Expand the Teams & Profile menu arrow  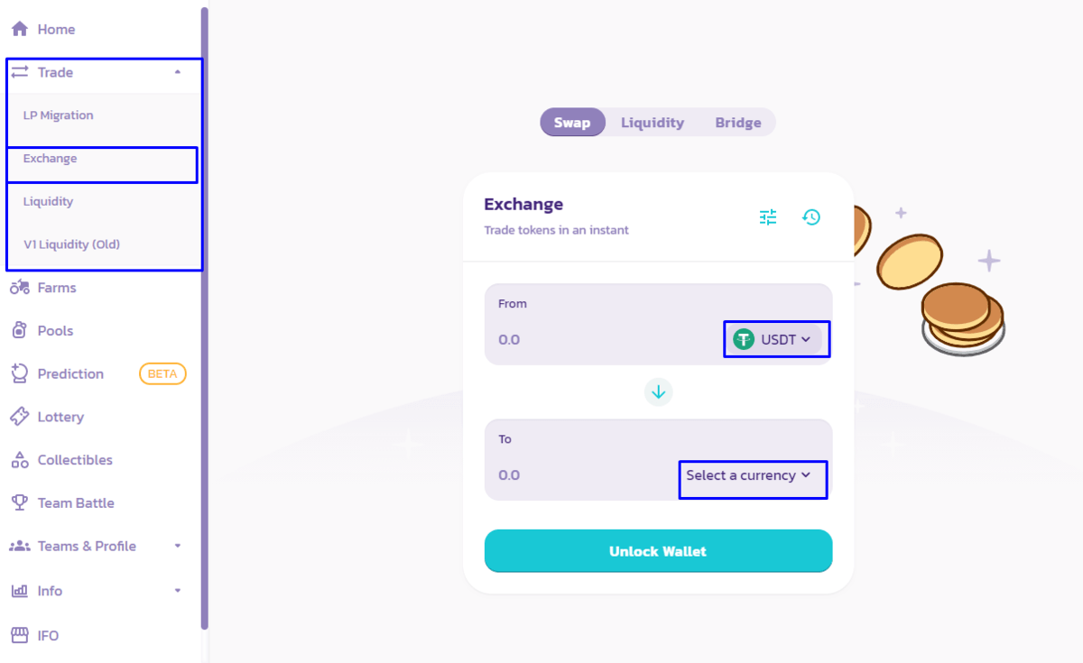pyautogui.click(x=178, y=546)
